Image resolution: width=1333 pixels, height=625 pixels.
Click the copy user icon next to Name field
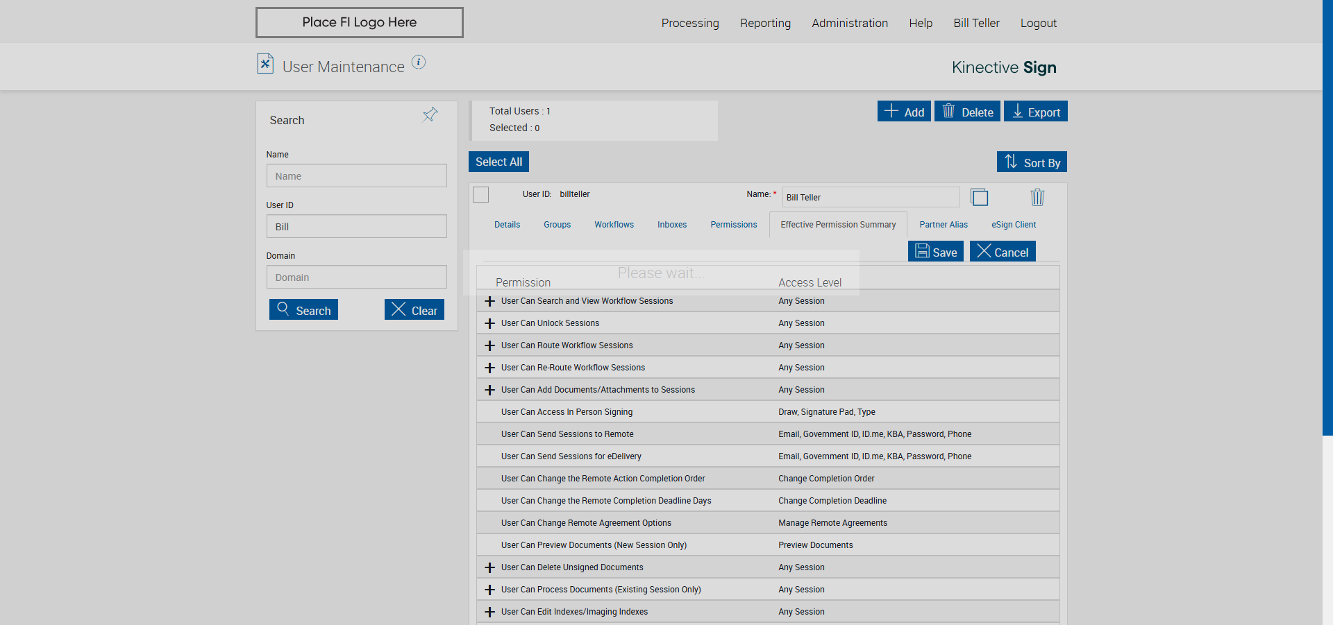[979, 198]
